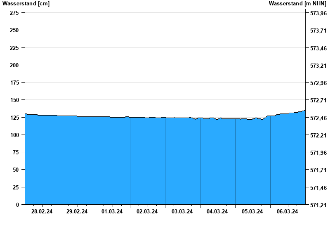Click the 03.03.24 date label
Viewport: 330px width, 227px height.
(182, 212)
